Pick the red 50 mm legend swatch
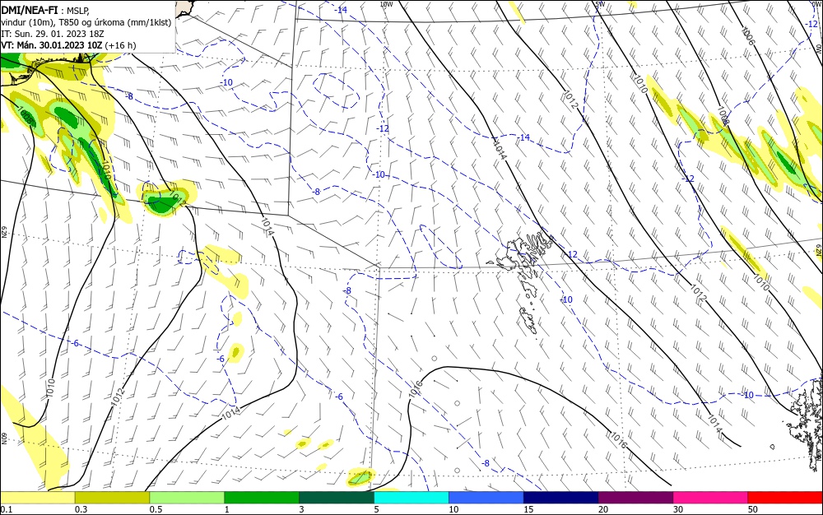The image size is (823, 515). (x=785, y=498)
